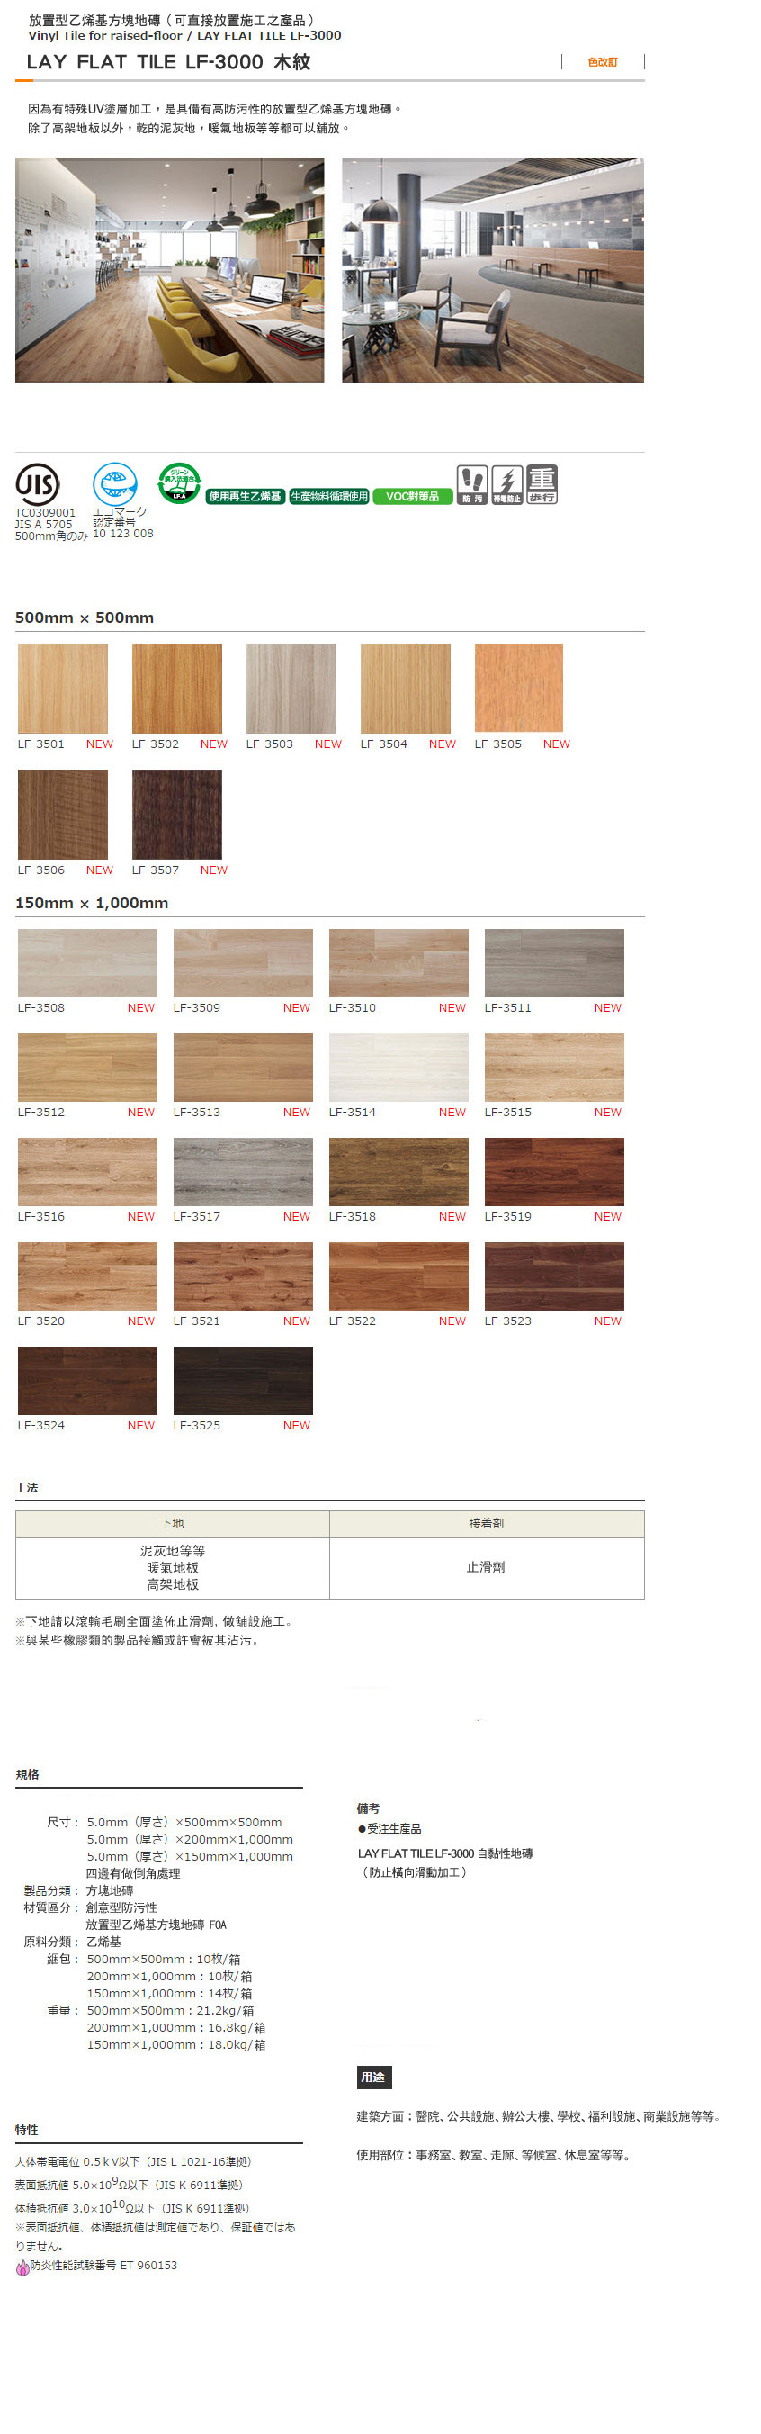
Task: Choose the LF-3507 dark wood swatch
Action: pyautogui.click(x=176, y=814)
